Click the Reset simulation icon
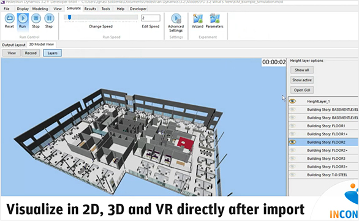Screen dimensions: 359x221 (x=9, y=18)
